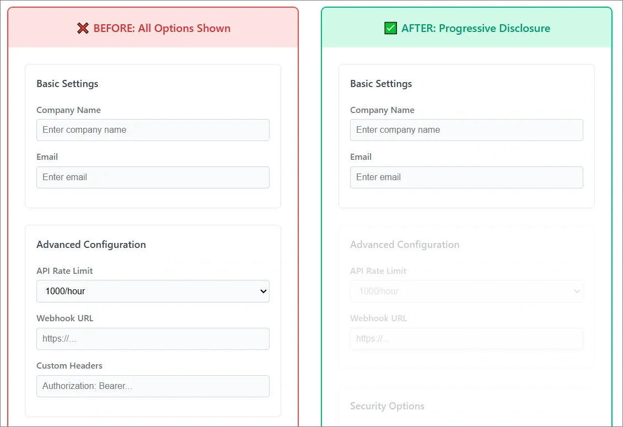
Task: Expand the faded Security Options section
Action: (387, 406)
